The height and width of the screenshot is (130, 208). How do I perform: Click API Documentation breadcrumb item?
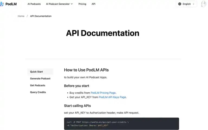coord(41,16)
